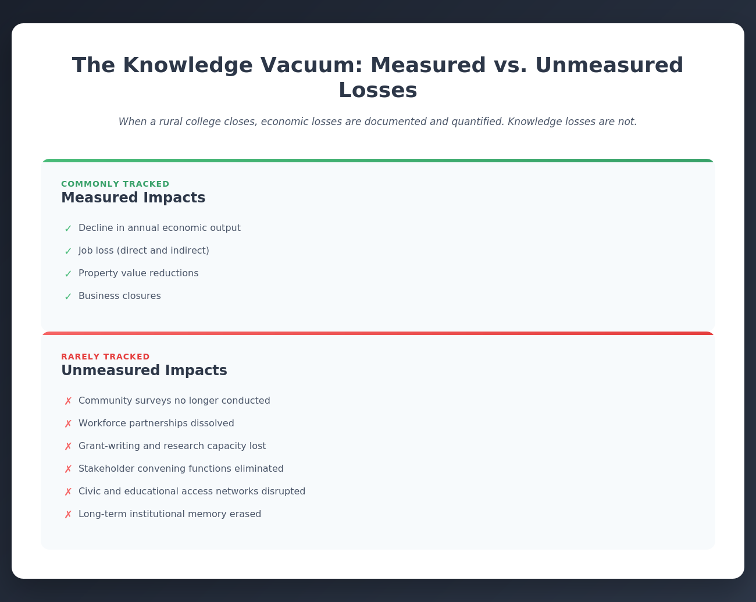
Task: Click the checkmark beside Decline in annual economic output
Action: pyautogui.click(x=68, y=229)
